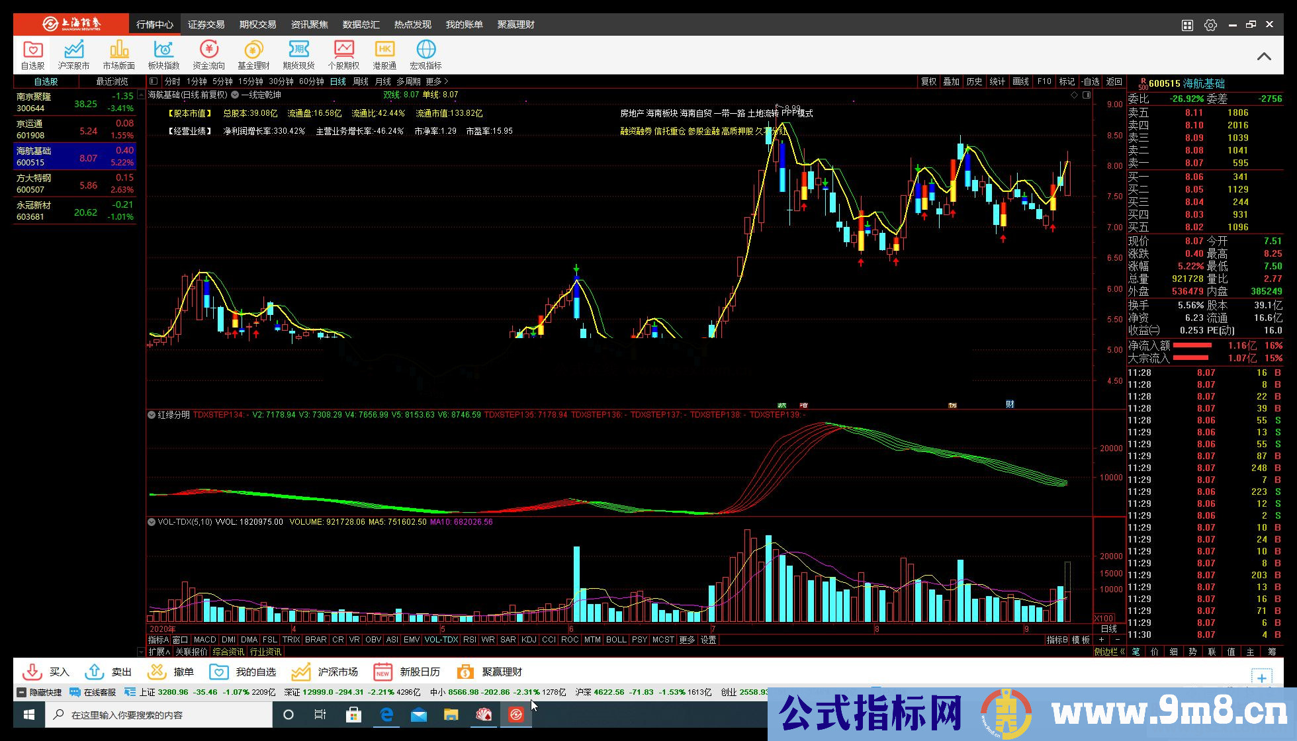This screenshot has width=1297, height=741.
Task: Collapse the top toolbar with the chevron
Action: 1263,56
